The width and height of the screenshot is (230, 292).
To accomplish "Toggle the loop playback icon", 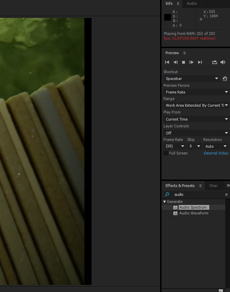I will point(214,62).
